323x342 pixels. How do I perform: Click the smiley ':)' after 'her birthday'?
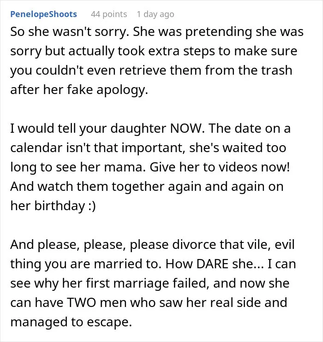click(x=92, y=206)
